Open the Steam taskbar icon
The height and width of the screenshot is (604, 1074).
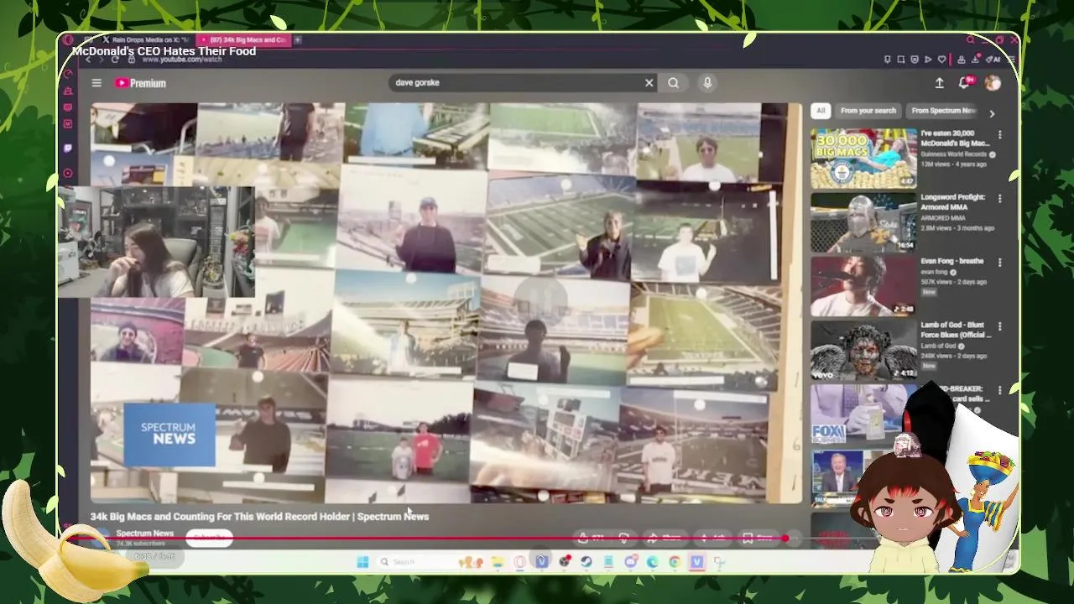coord(586,562)
